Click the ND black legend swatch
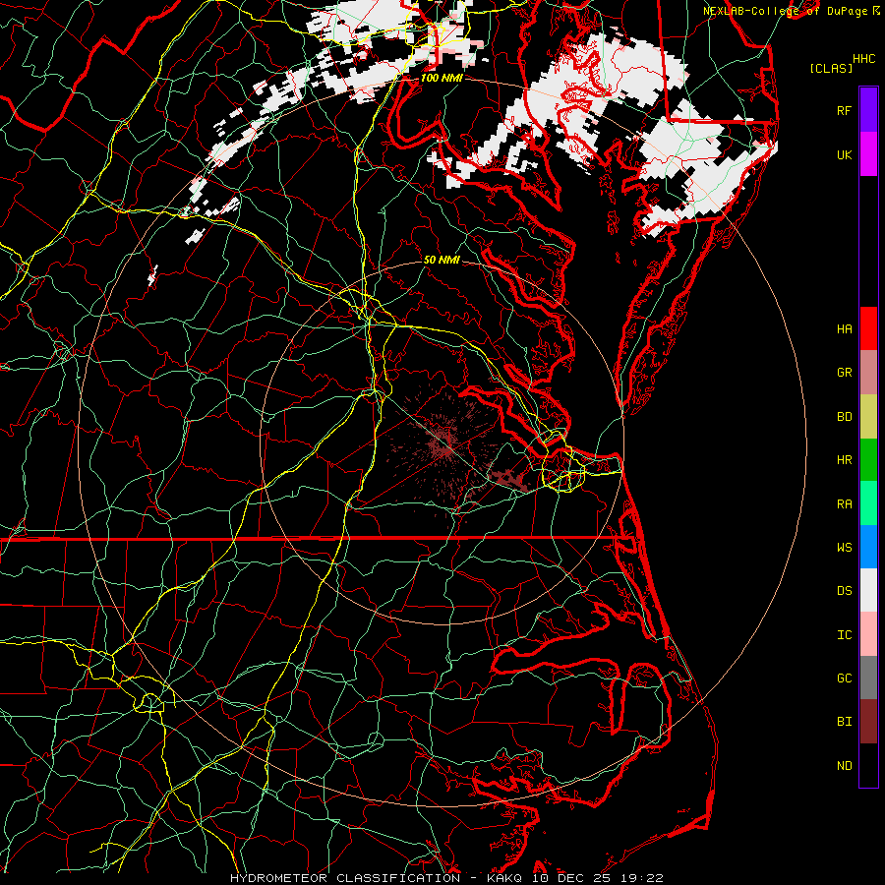 click(868, 765)
